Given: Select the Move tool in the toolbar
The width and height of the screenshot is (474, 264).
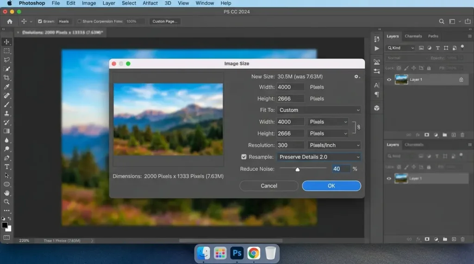Looking at the screenshot, I should click(6, 42).
